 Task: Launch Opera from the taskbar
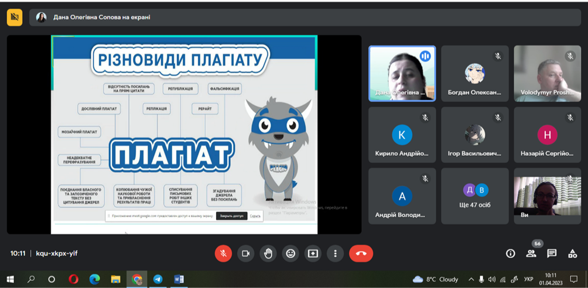coord(74,279)
